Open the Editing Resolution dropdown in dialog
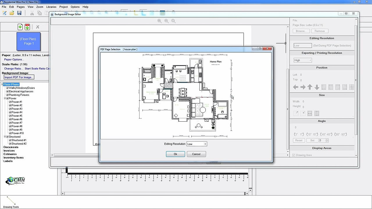 197,144
